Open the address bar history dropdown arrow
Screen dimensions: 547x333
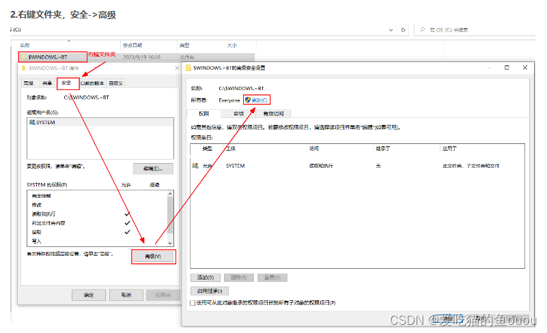pos(391,30)
